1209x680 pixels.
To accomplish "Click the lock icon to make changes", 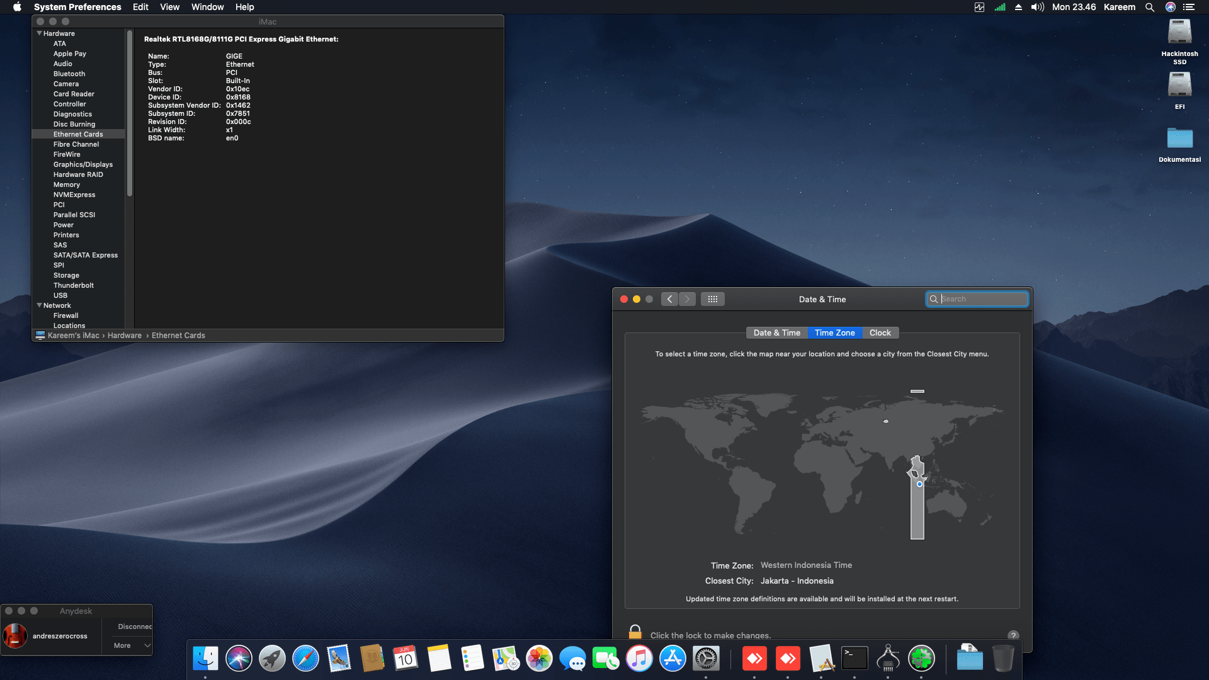I will [635, 632].
